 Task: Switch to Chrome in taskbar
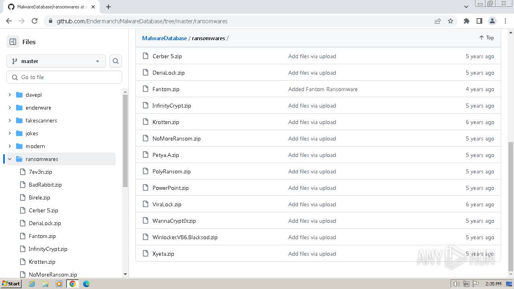[x=73, y=284]
